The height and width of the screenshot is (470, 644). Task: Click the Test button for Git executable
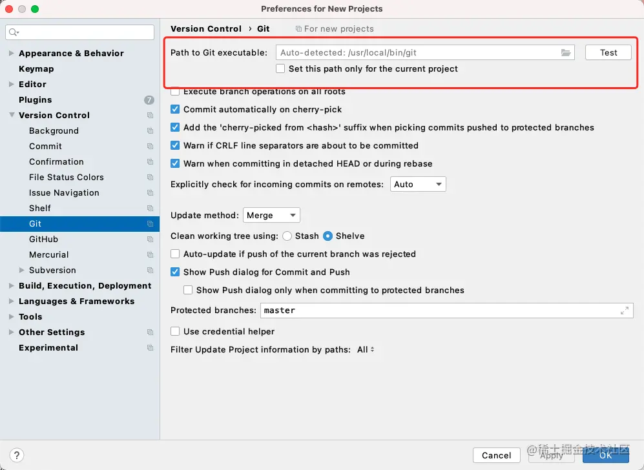coord(608,52)
